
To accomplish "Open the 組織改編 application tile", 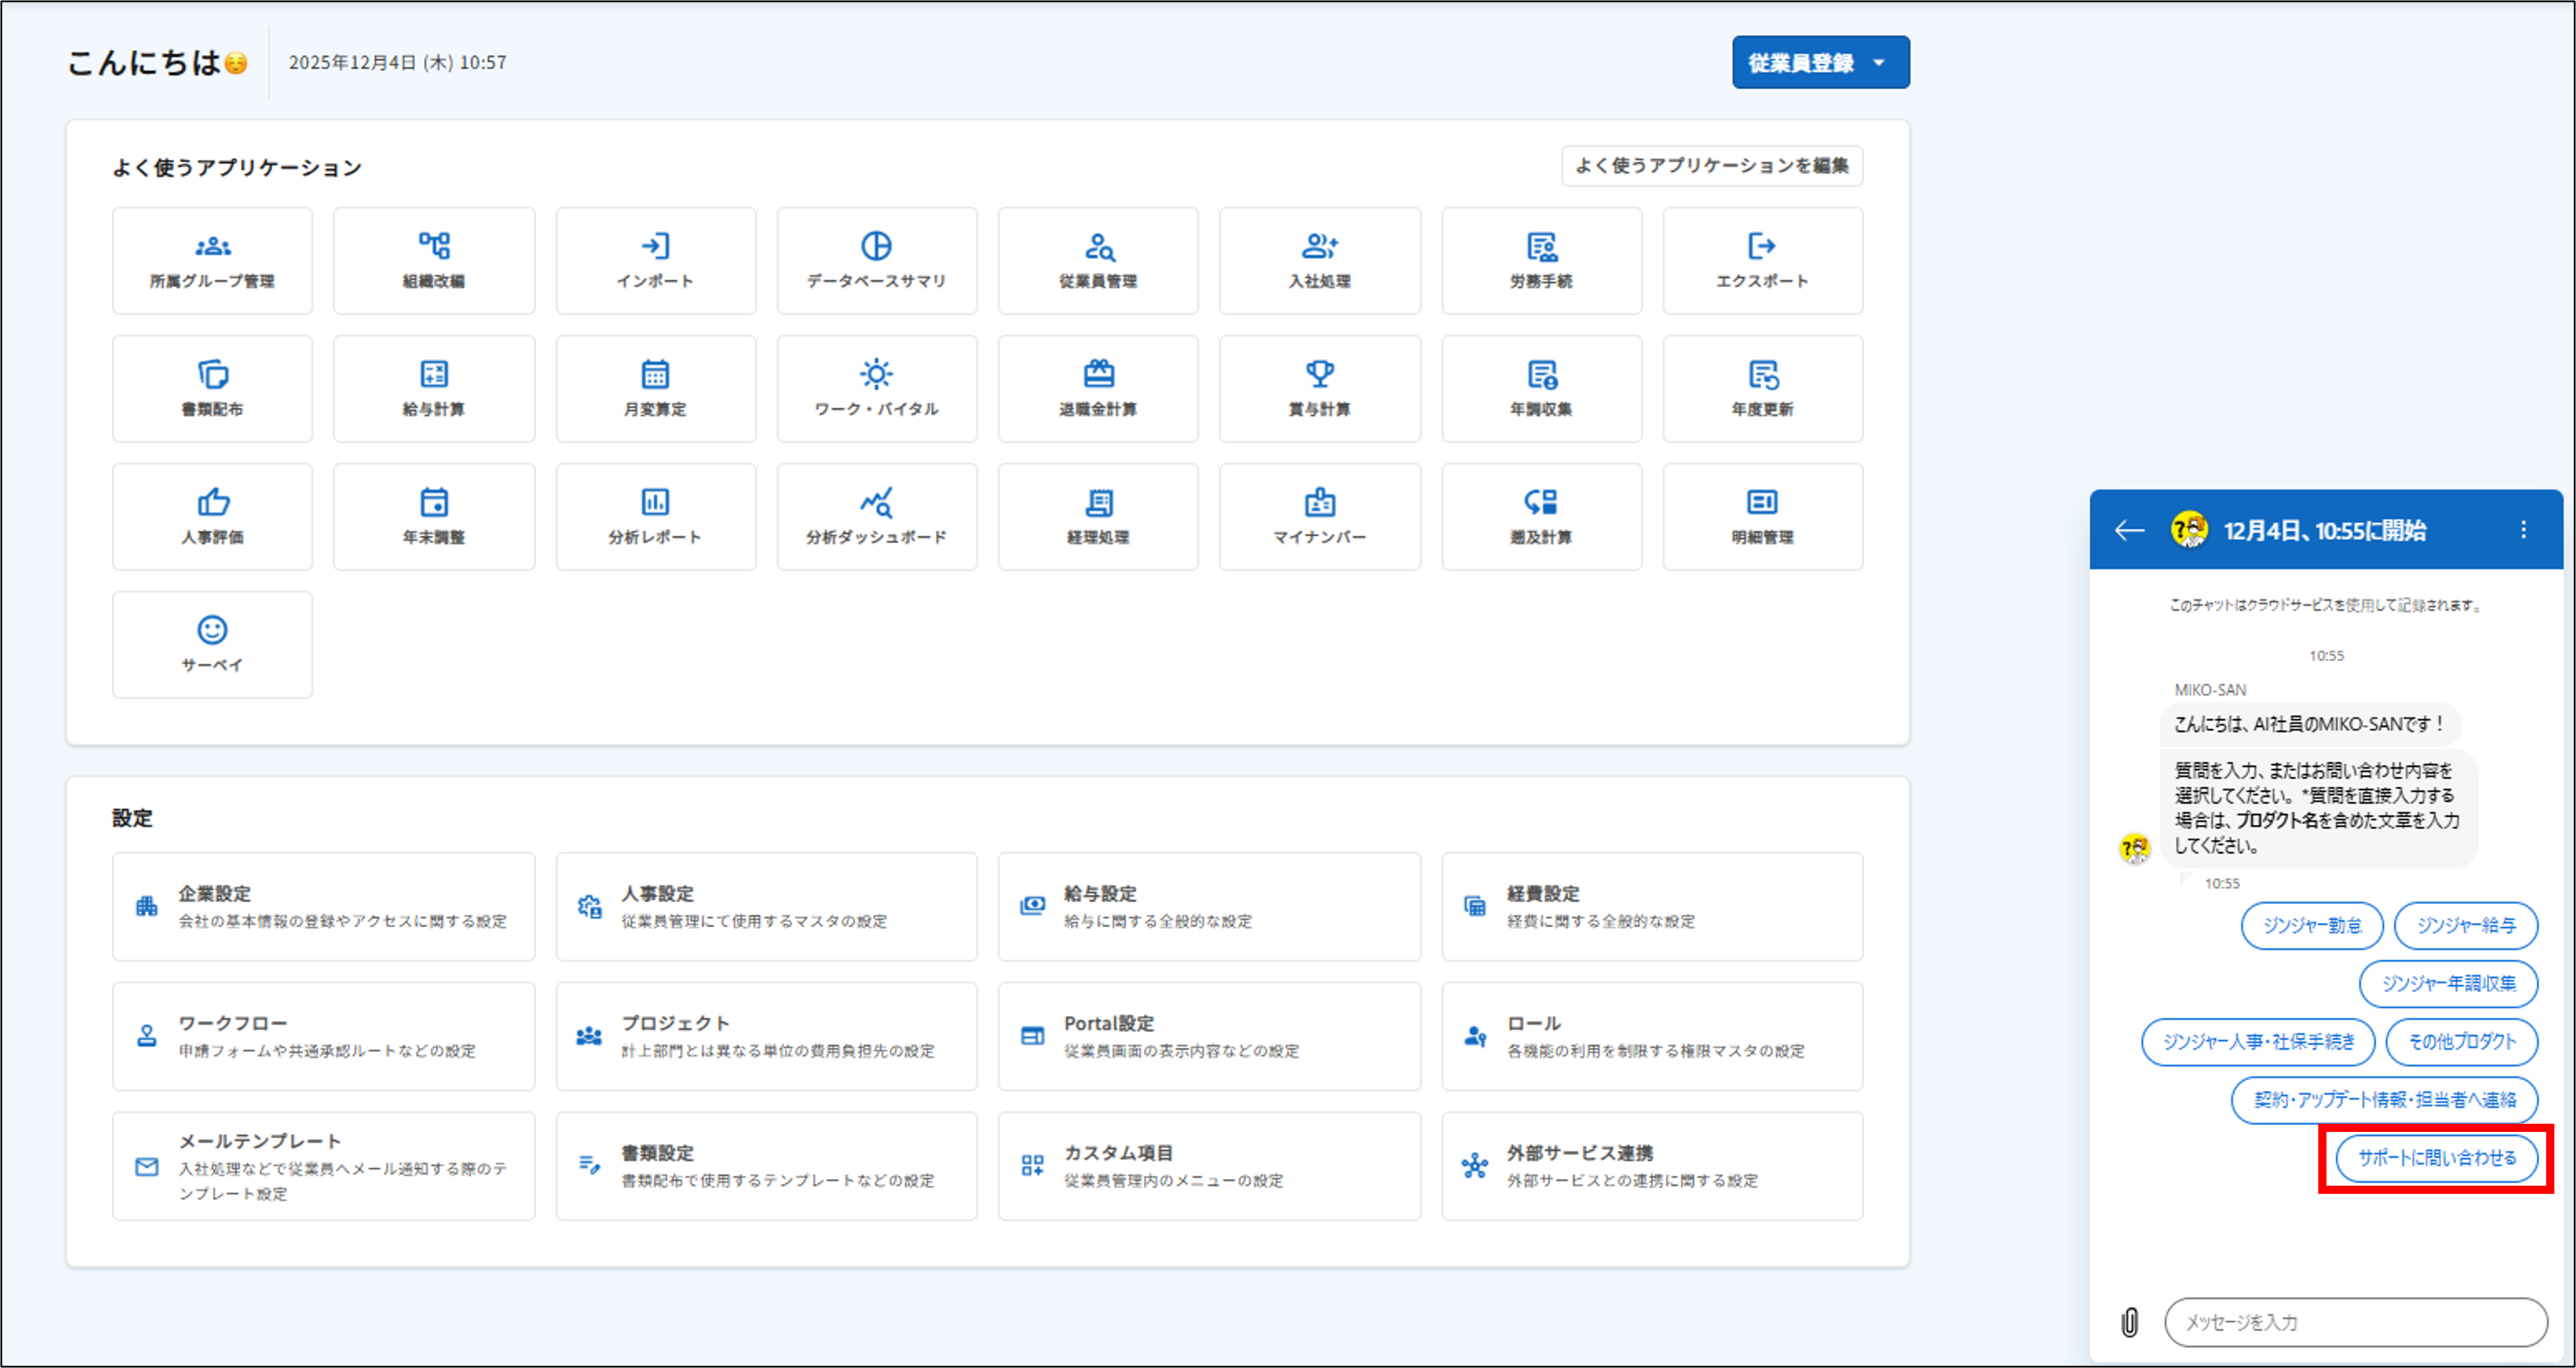I will [433, 260].
